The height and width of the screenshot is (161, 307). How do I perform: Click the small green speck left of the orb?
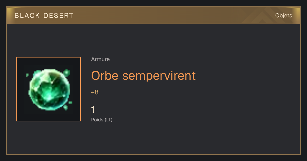[x=27, y=75]
